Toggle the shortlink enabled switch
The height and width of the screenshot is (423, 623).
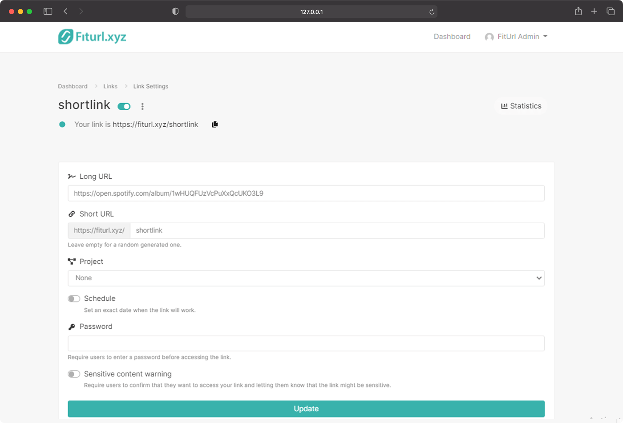tap(124, 106)
